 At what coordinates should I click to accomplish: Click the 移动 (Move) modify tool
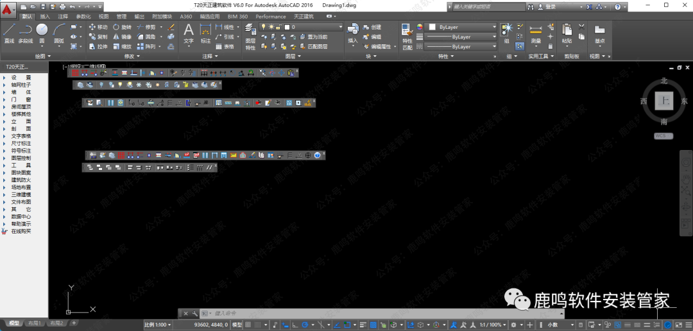[x=98, y=28]
